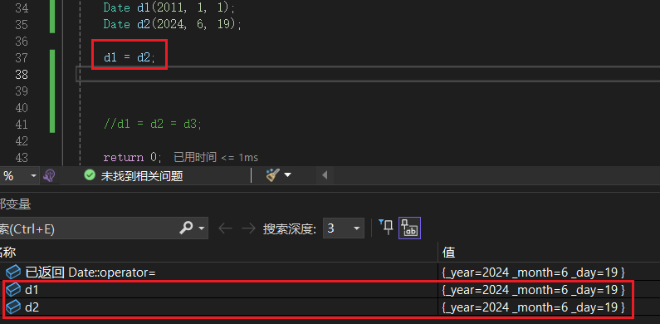Click the d2 variable cube icon

tap(13, 307)
